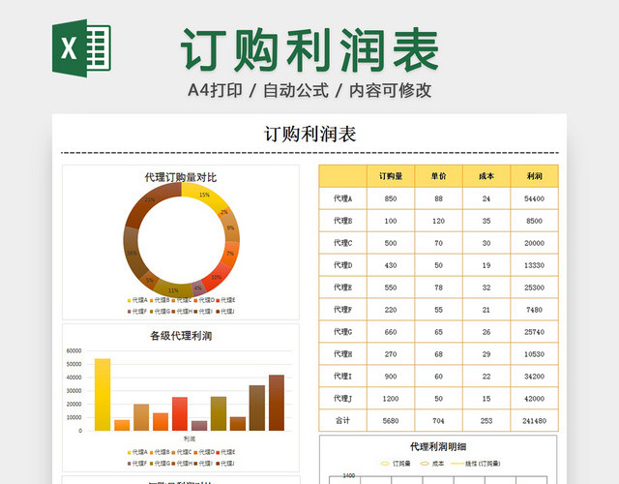Image resolution: width=619 pixels, height=484 pixels.
Task: Select 代理D profit cell 13330
Action: point(535,265)
